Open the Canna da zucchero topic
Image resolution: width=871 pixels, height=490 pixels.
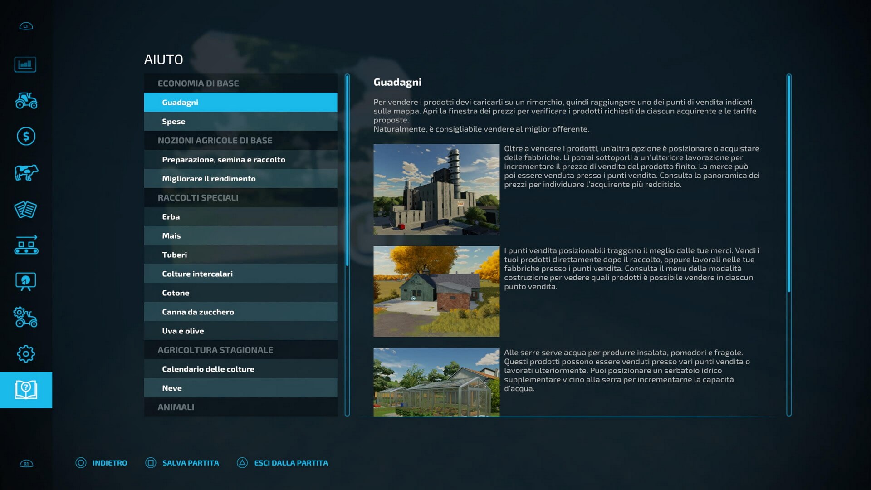pyautogui.click(x=240, y=312)
